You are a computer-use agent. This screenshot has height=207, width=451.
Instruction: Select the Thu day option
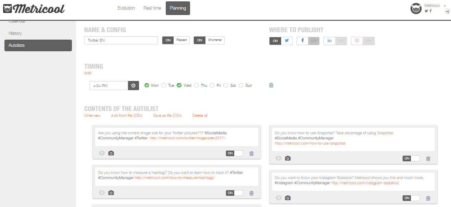196,85
